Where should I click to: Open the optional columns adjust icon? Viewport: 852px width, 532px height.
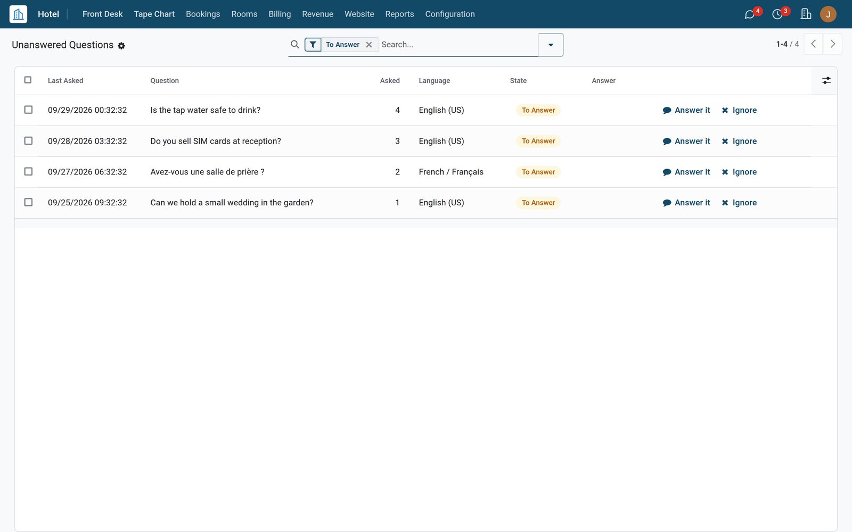coord(826,80)
